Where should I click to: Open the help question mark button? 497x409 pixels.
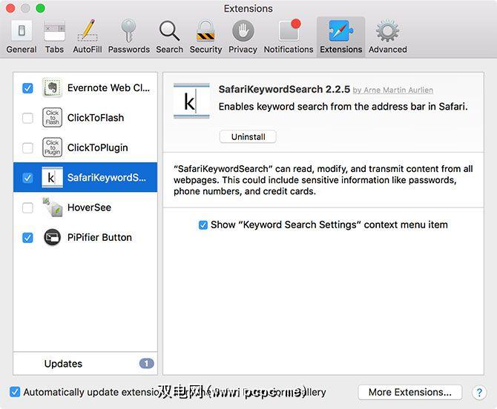[479, 393]
